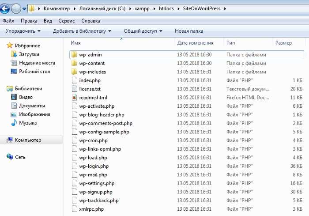Open Изображения library icon
This screenshot has width=309, height=216.
coord(14,114)
